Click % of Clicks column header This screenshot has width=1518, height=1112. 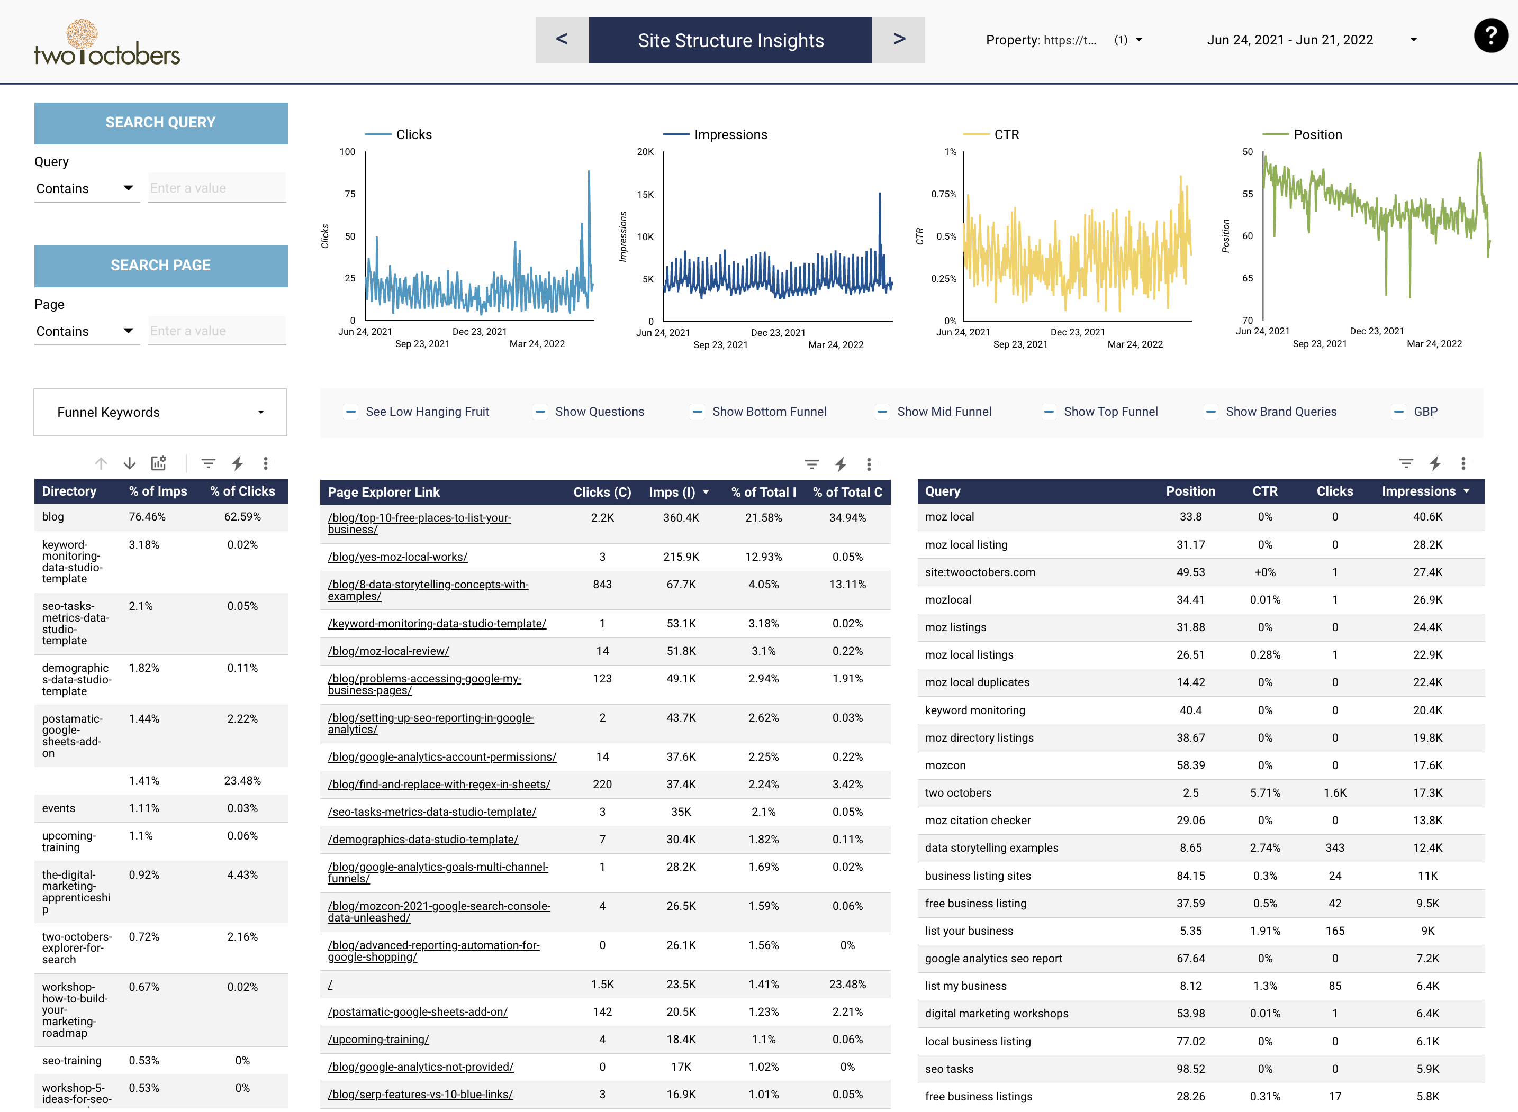tap(242, 491)
